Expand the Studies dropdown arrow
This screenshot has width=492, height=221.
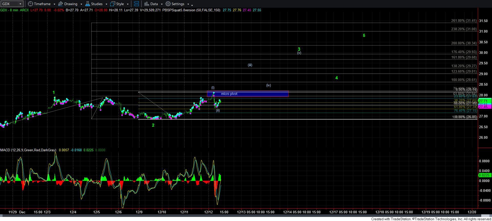point(106,4)
